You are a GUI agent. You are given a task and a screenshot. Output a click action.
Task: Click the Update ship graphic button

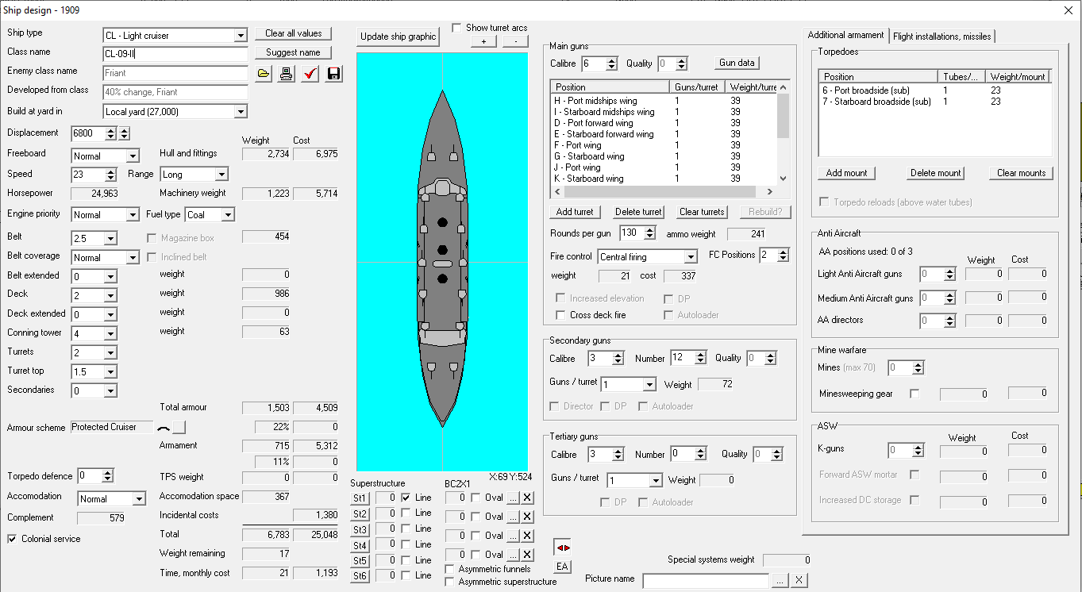point(398,37)
